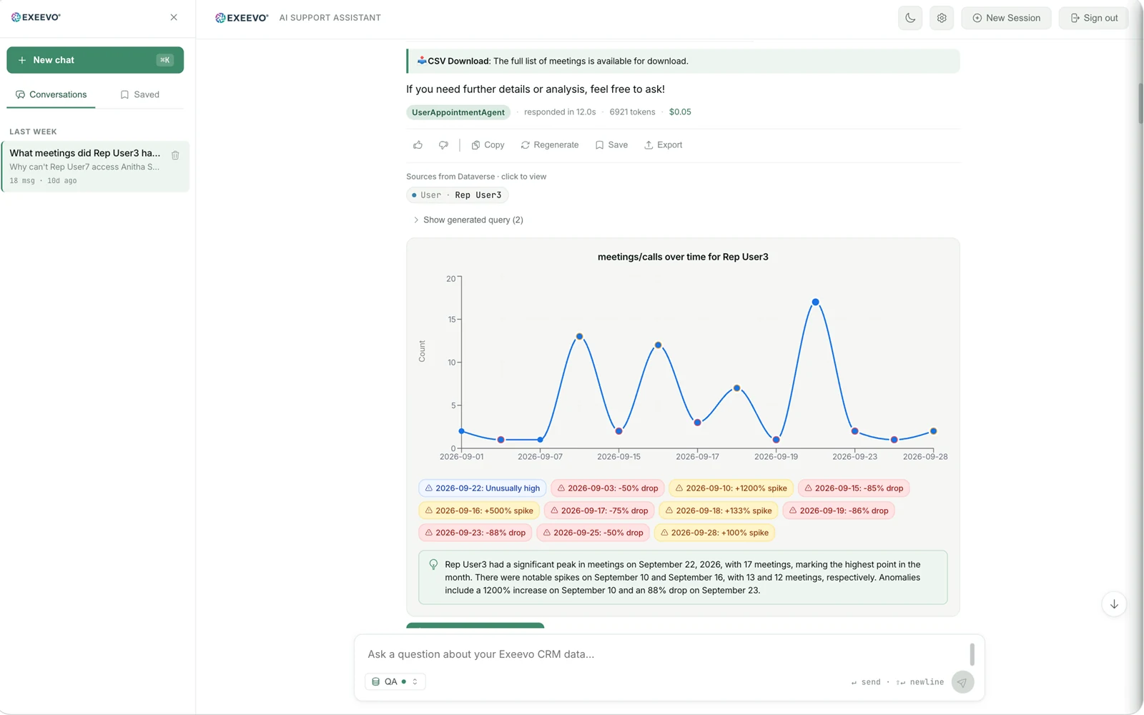Click the lightbulb insight icon

point(433,565)
